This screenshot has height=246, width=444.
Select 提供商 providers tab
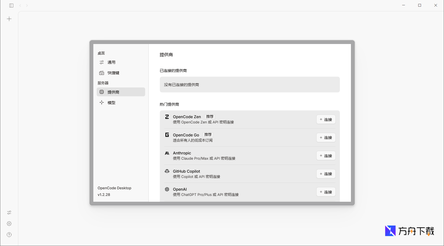pyautogui.click(x=121, y=92)
